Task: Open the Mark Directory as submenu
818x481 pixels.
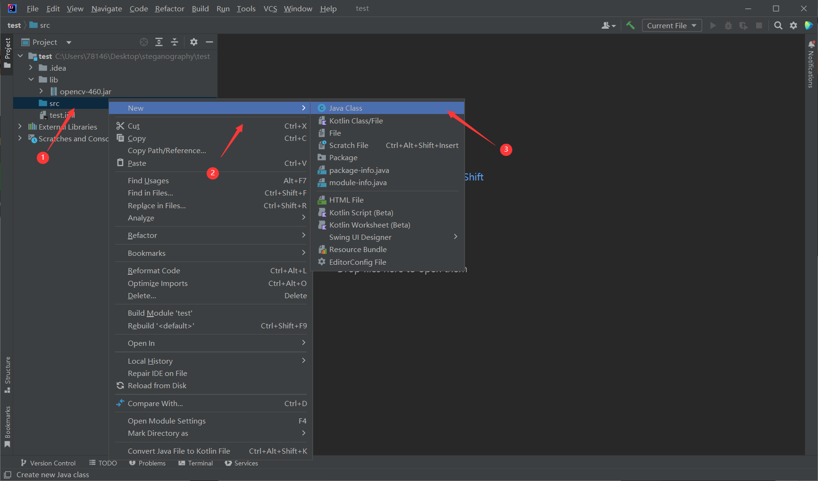Action: 211,433
